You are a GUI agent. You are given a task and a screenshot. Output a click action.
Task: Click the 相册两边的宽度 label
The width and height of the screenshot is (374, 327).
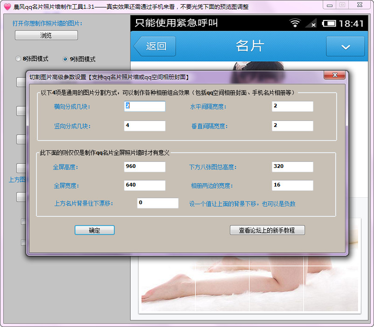pyautogui.click(x=212, y=186)
